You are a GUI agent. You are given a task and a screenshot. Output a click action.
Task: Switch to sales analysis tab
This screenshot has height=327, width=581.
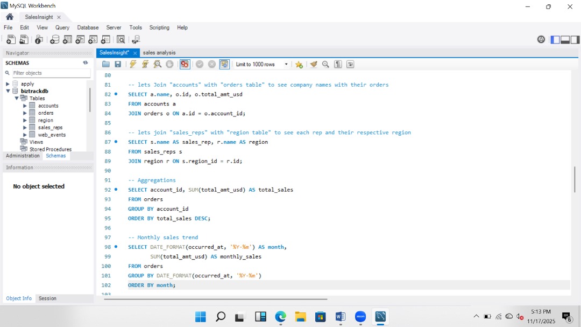point(159,53)
